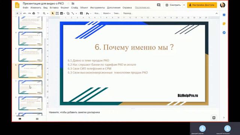Switch to filmstrip view icon

(20, 119)
